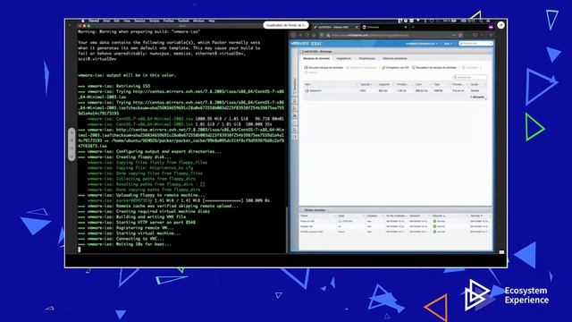Open the Window menu in the menu bar
572x322 pixels.
[x=198, y=21]
